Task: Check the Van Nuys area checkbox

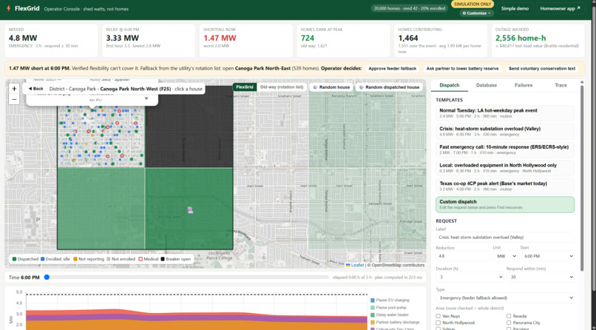Action: [438, 316]
